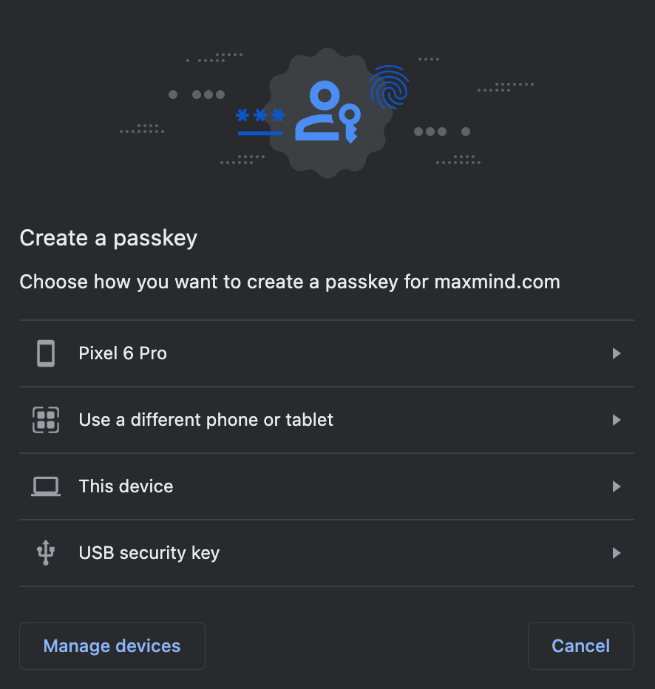Click the Choose how you want description text
The image size is (655, 689).
pyautogui.click(x=222, y=282)
